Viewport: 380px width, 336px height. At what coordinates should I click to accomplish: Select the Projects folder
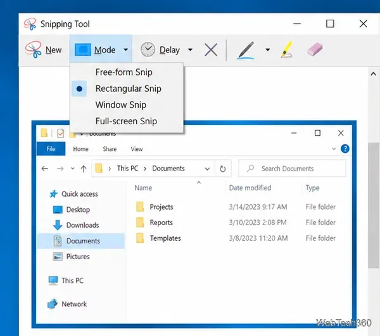[x=161, y=207]
